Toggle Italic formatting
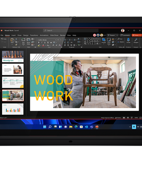 (42, 43)
